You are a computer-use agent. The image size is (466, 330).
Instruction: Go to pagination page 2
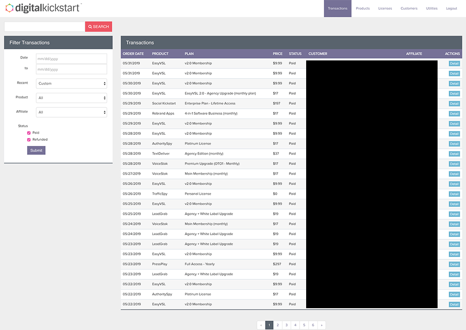pyautogui.click(x=278, y=325)
